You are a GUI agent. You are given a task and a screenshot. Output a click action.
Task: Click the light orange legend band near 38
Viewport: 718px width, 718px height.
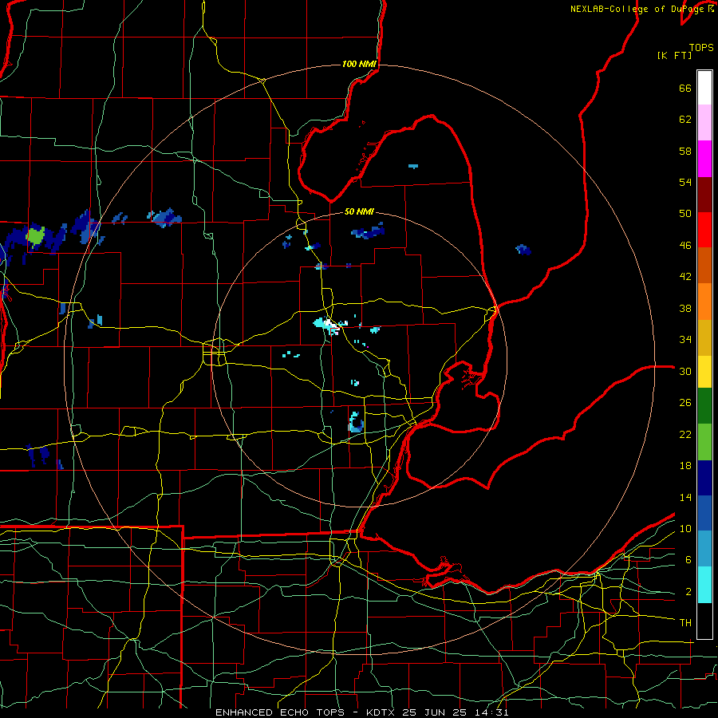point(704,302)
